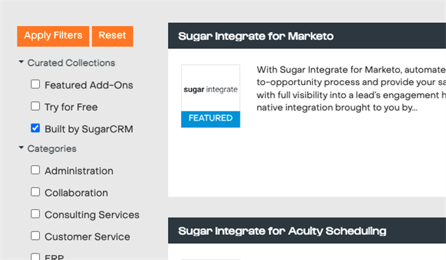Enable the Featured Add-Ons checkbox
Screen dimensions: 446x260
pyautogui.click(x=36, y=84)
